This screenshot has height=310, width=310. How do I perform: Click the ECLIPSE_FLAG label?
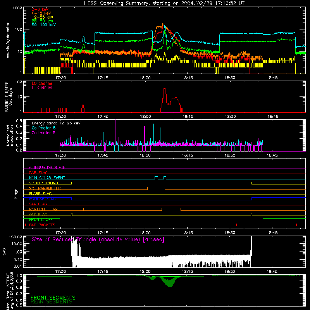[x=42, y=199]
